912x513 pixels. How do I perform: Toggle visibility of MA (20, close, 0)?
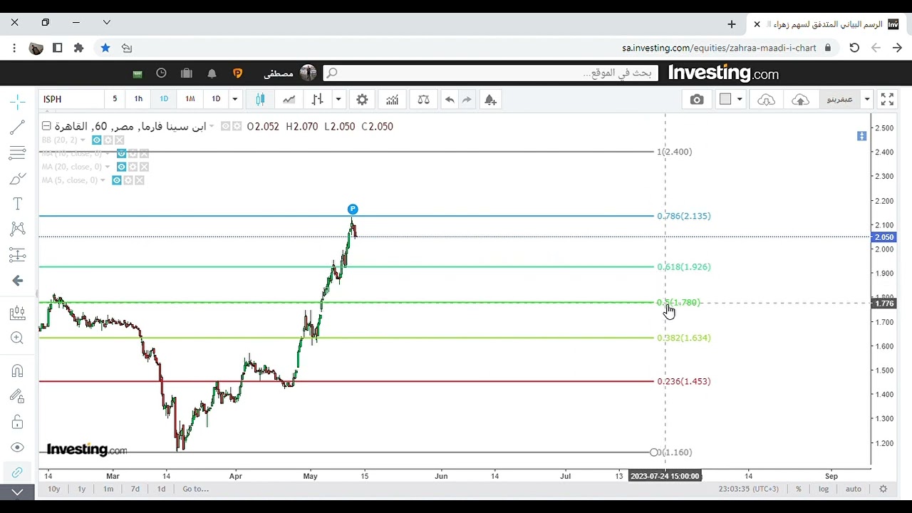pyautogui.click(x=122, y=167)
